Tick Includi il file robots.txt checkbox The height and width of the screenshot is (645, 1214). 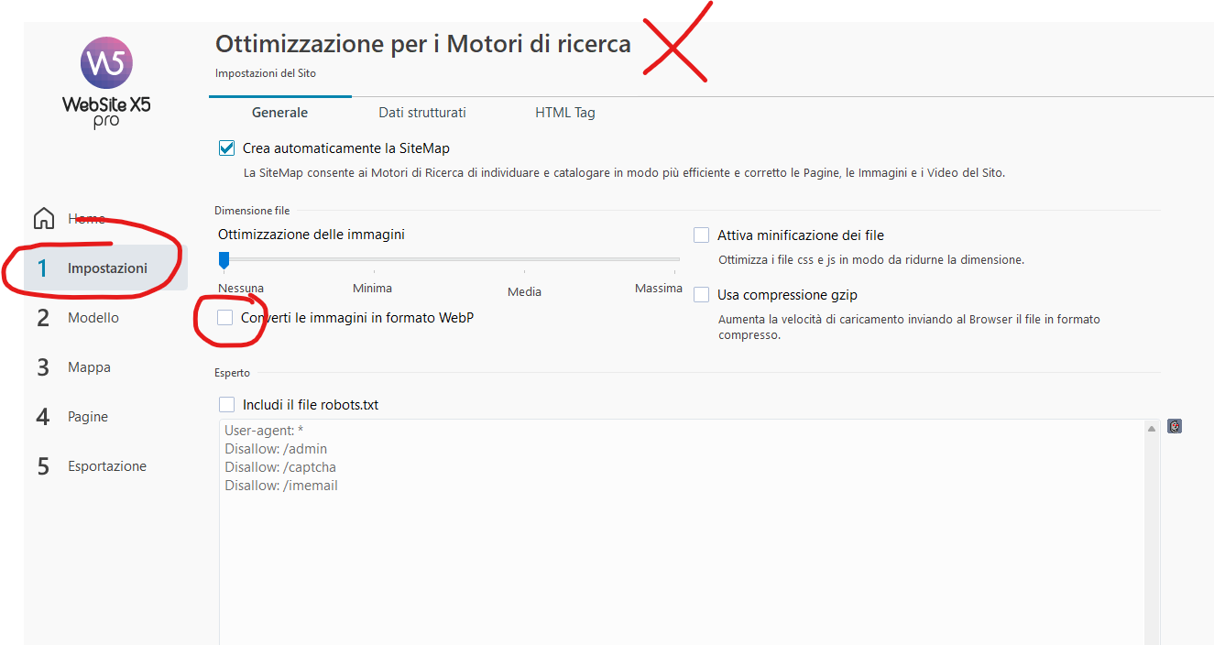click(x=227, y=405)
